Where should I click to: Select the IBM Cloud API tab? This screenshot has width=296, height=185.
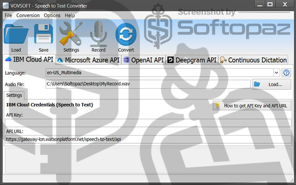point(29,59)
